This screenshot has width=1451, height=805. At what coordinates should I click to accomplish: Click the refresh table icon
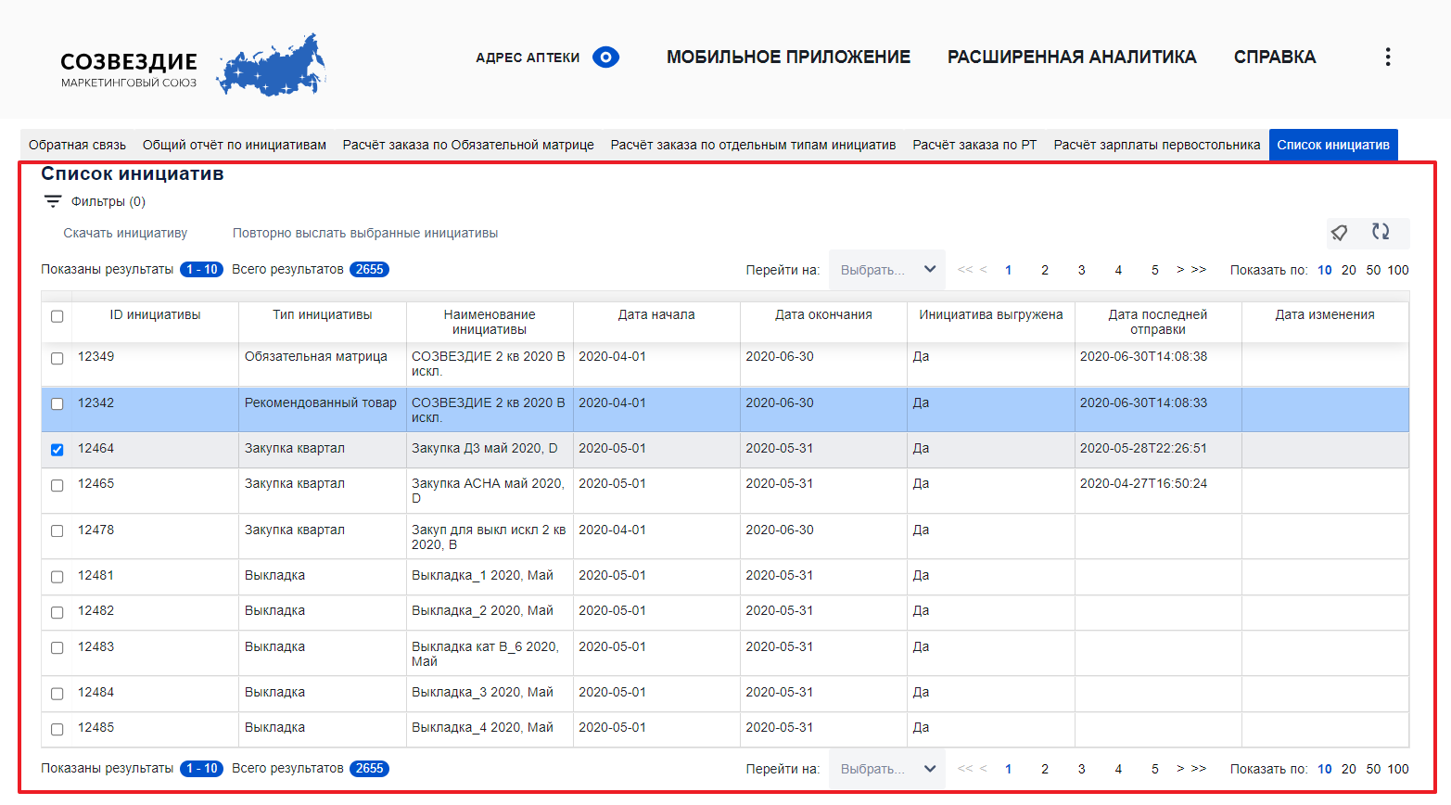pyautogui.click(x=1381, y=232)
